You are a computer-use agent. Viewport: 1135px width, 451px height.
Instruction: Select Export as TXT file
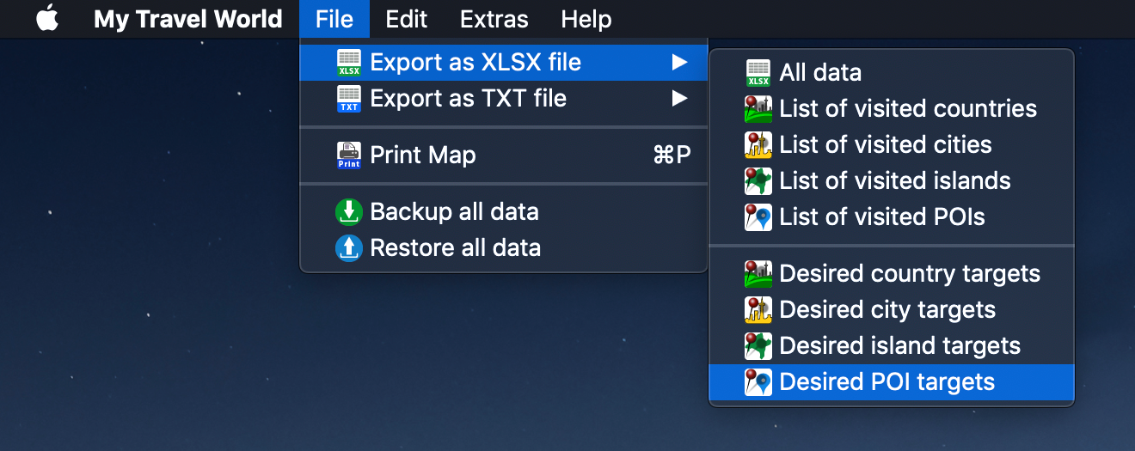pyautogui.click(x=503, y=99)
